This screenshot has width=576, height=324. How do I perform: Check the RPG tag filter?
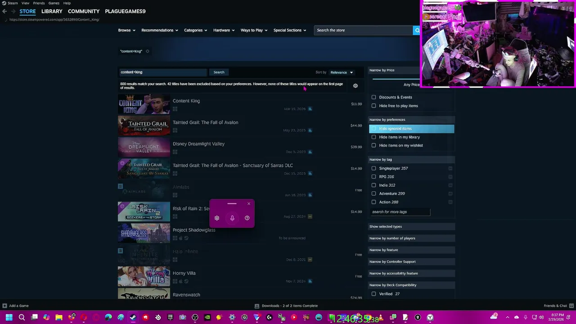[x=373, y=177]
